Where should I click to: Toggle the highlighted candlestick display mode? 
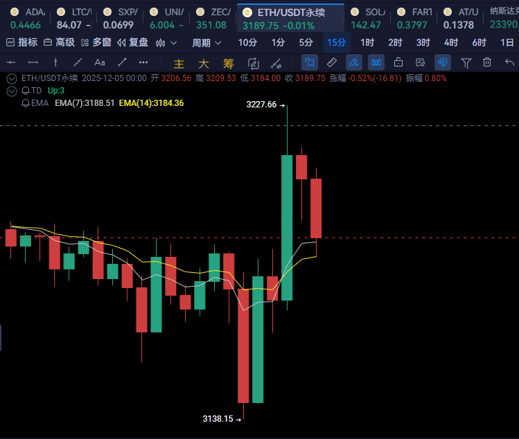coord(376,62)
